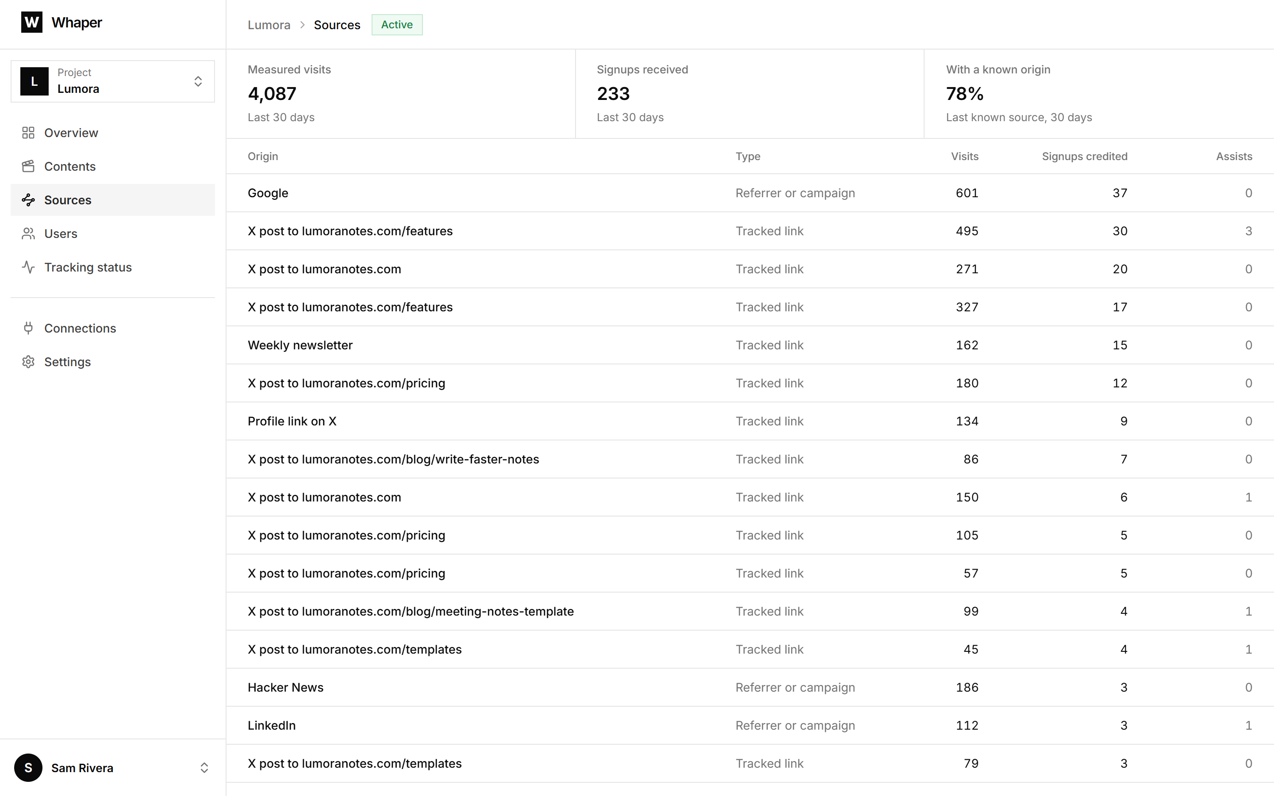Sort by the Origin column header
The image size is (1274, 796).
263,157
